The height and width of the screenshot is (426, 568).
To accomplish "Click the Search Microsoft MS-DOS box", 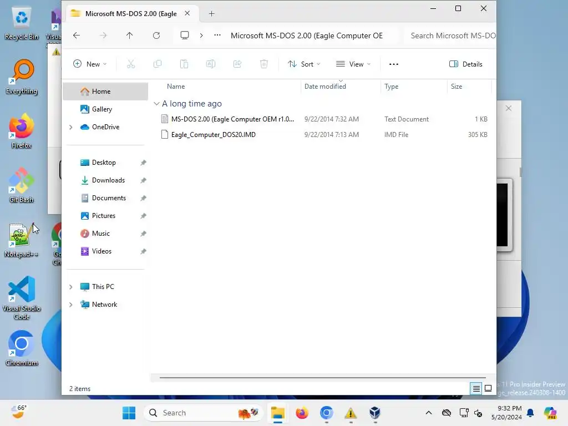I will (x=450, y=35).
